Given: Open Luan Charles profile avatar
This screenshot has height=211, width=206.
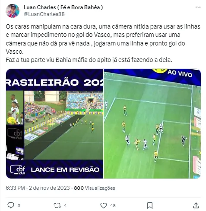Looking at the screenshot, I should coord(13,11).
